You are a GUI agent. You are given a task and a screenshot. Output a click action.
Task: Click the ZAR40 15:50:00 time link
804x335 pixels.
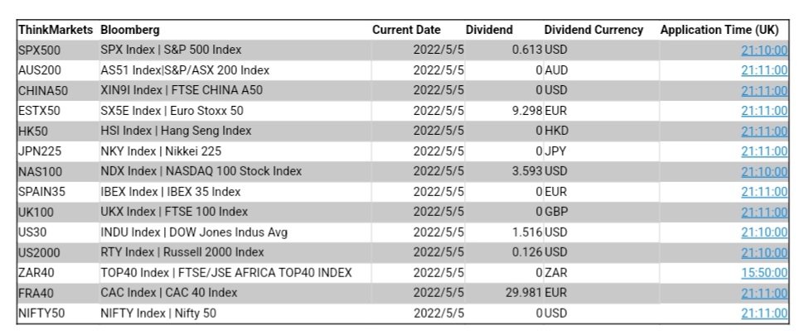tap(764, 272)
